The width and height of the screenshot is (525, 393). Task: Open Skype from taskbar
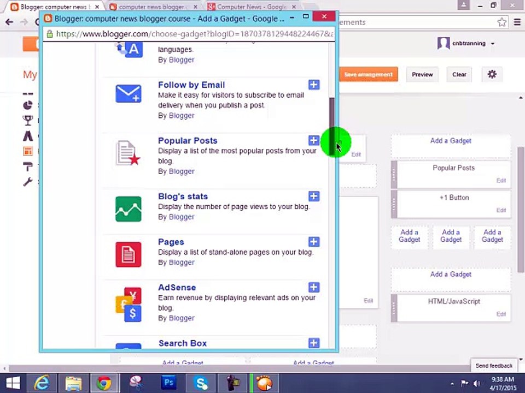(201, 383)
